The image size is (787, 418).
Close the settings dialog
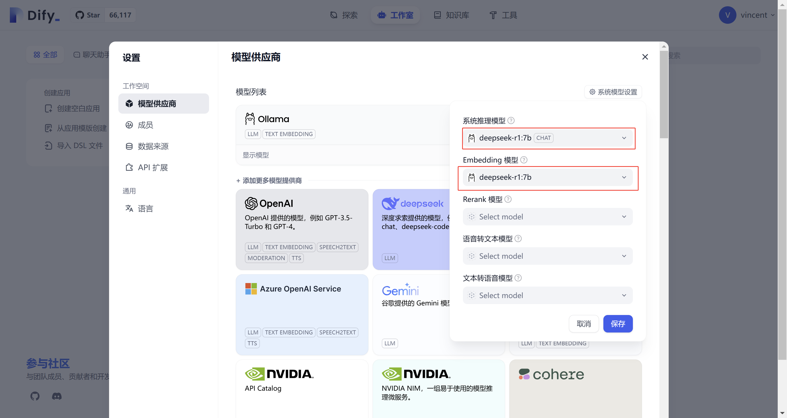click(x=645, y=57)
